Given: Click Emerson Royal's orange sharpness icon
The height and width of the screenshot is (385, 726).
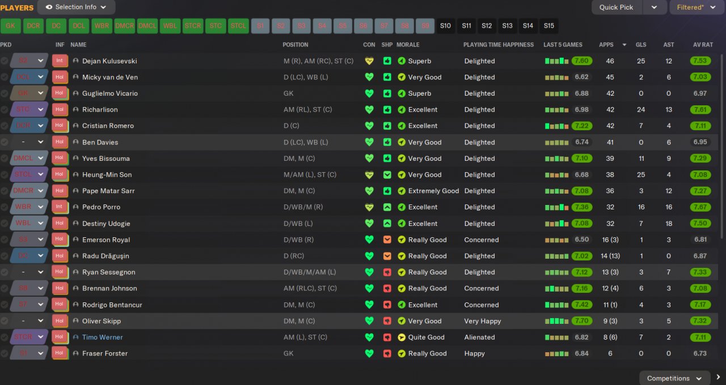Looking at the screenshot, I should (x=387, y=239).
